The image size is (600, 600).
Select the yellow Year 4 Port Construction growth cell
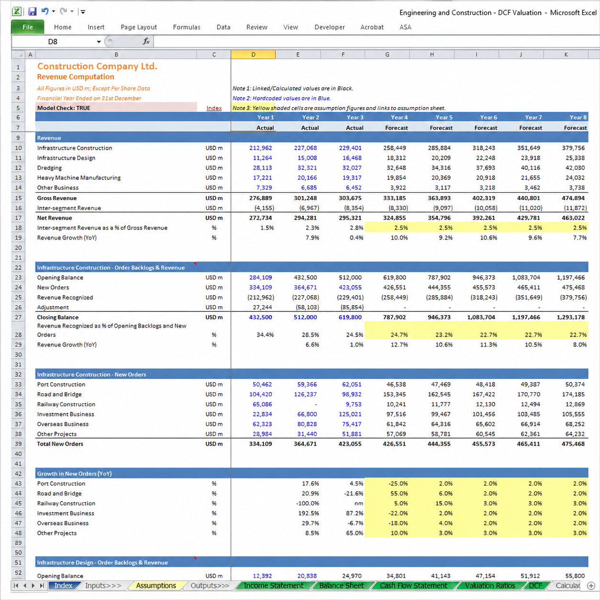pos(387,484)
